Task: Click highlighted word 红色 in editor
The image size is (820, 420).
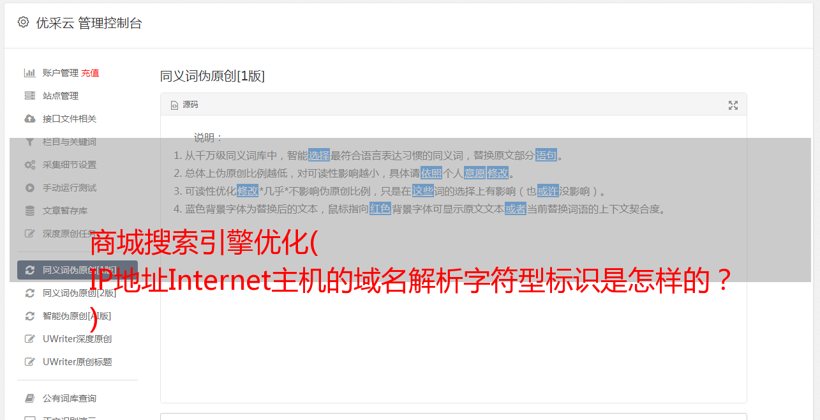Action: (x=380, y=209)
